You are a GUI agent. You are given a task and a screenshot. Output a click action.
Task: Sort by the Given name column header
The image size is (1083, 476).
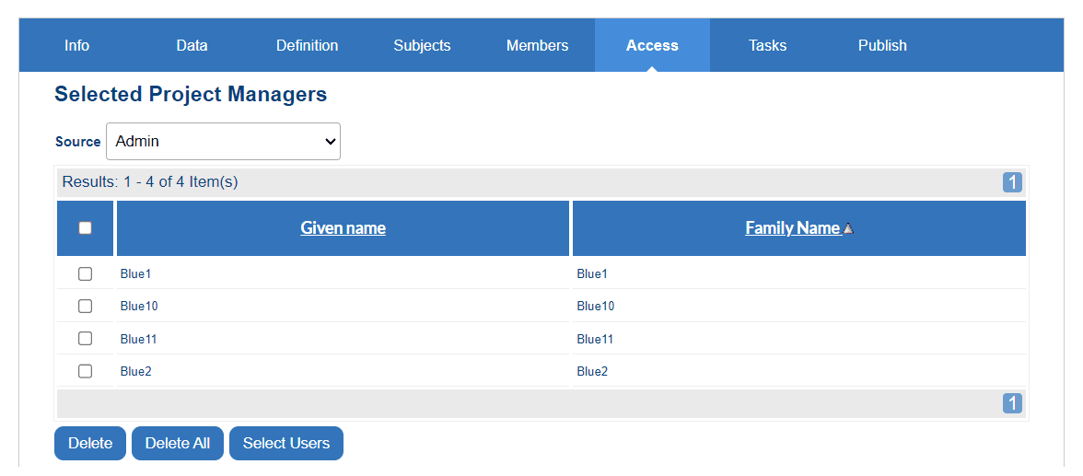click(343, 228)
